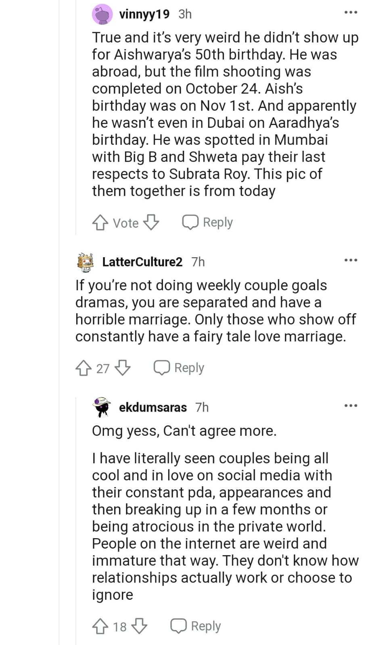
Task: Reply to LatterCulture2's comment
Action: point(179,368)
